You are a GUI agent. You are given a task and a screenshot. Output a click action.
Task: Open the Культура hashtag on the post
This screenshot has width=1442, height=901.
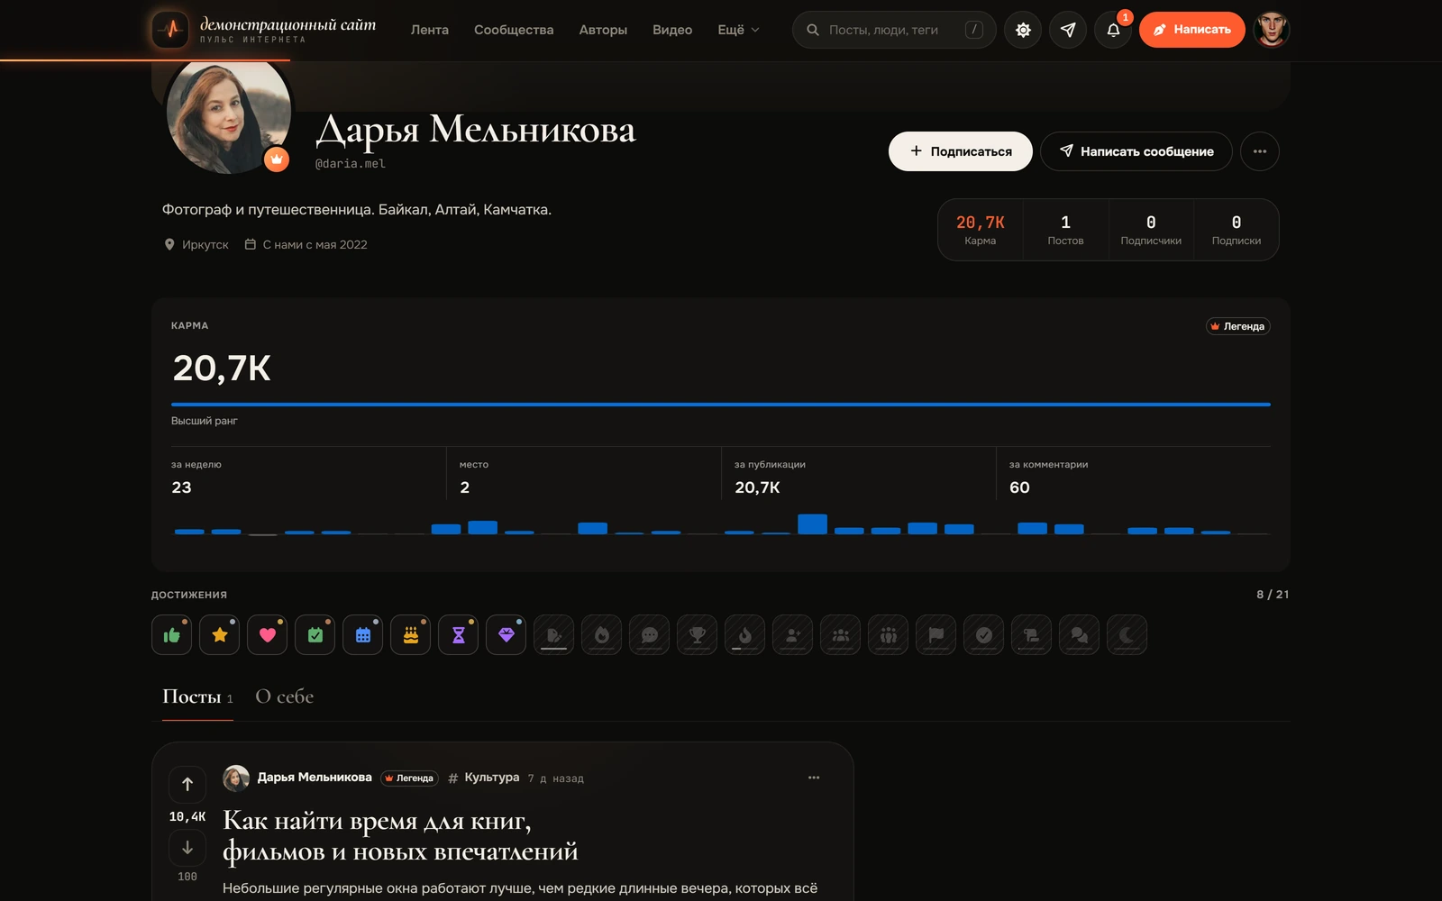click(484, 778)
